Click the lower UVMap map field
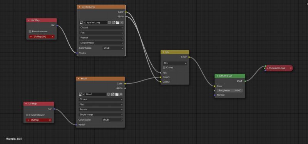 (x=39, y=120)
